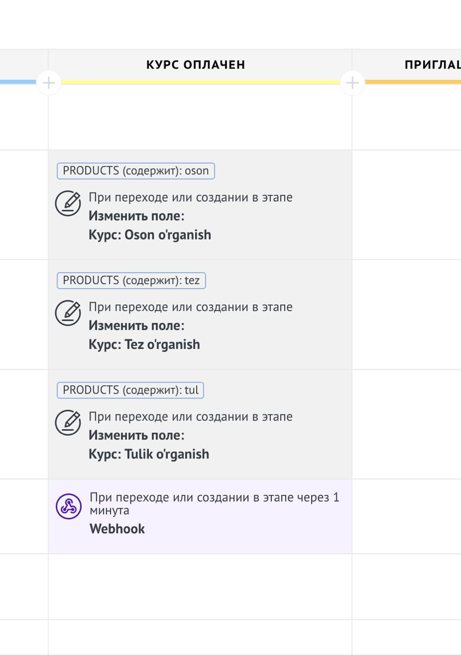Click the edit-field icon for Tez o'rganish
The width and height of the screenshot is (461, 655).
pos(68,313)
